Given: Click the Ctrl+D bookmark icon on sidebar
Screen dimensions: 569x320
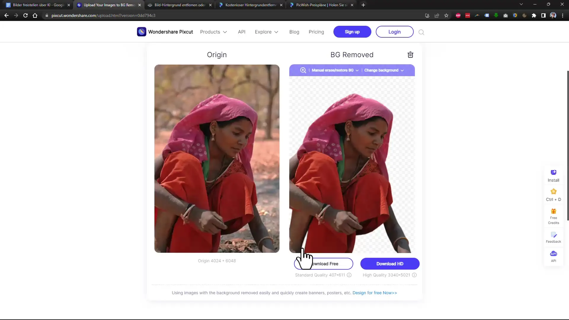Looking at the screenshot, I should point(554,191).
